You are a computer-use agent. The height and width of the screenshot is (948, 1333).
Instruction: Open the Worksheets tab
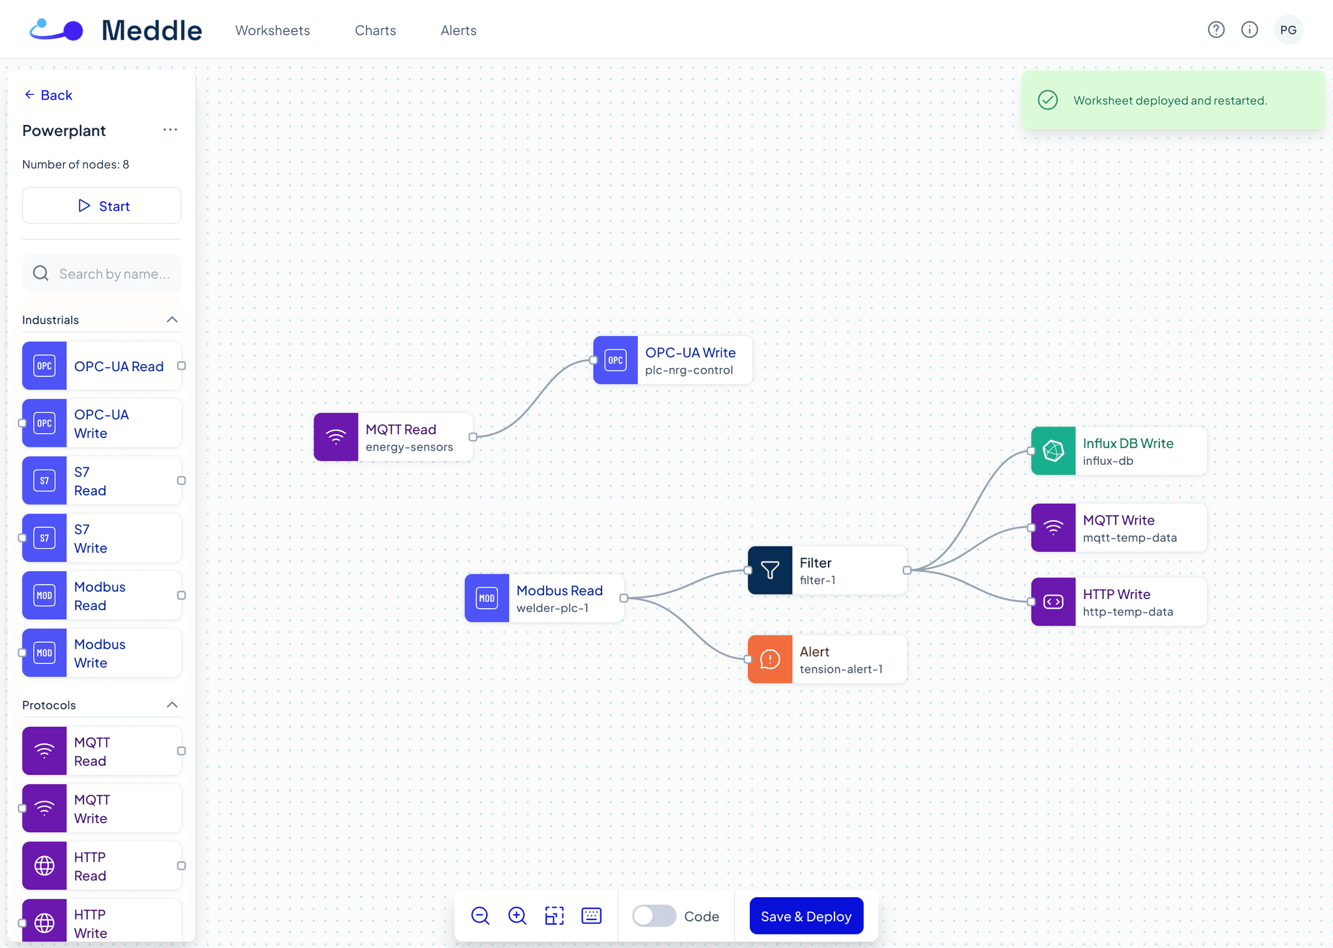[x=272, y=30]
